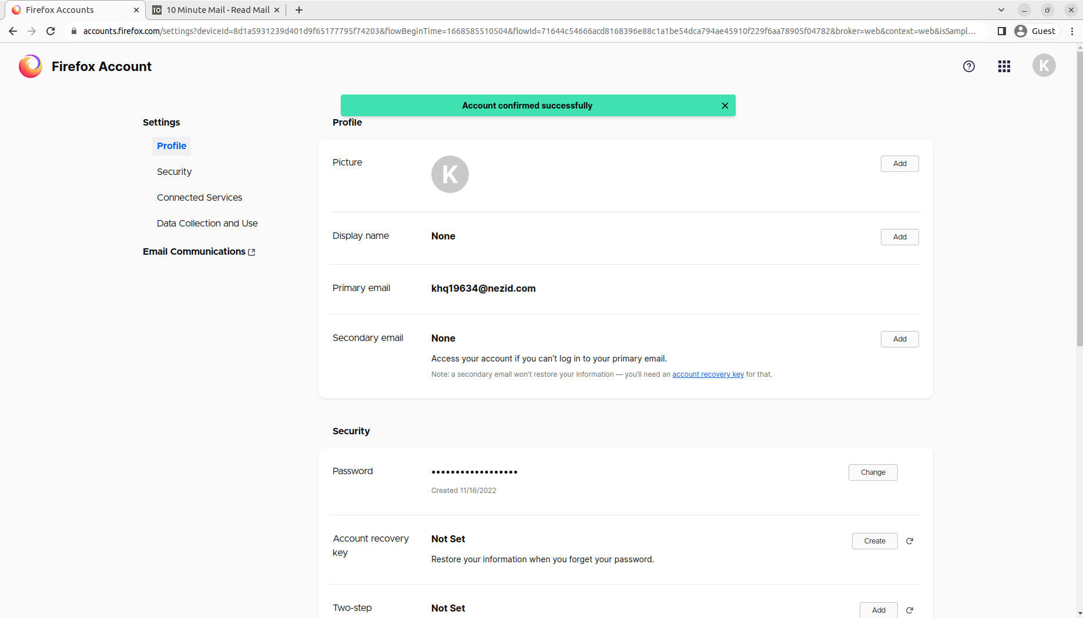Switch to the 10 Minute Mail tab
The width and height of the screenshot is (1083, 618).
coord(214,10)
